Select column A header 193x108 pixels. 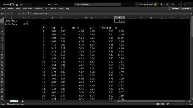tap(12, 18)
